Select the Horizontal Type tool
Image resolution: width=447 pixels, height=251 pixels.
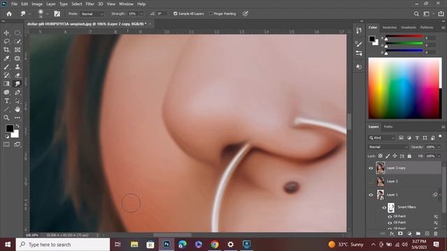[6, 100]
